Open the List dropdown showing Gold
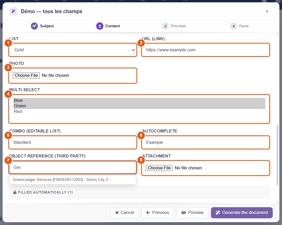282x225 pixels. pos(73,50)
